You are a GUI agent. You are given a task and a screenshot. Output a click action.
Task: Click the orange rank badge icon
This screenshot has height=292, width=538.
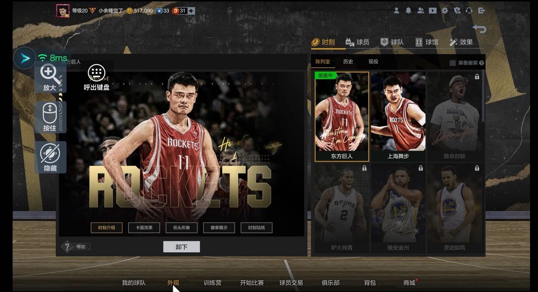(92, 10)
